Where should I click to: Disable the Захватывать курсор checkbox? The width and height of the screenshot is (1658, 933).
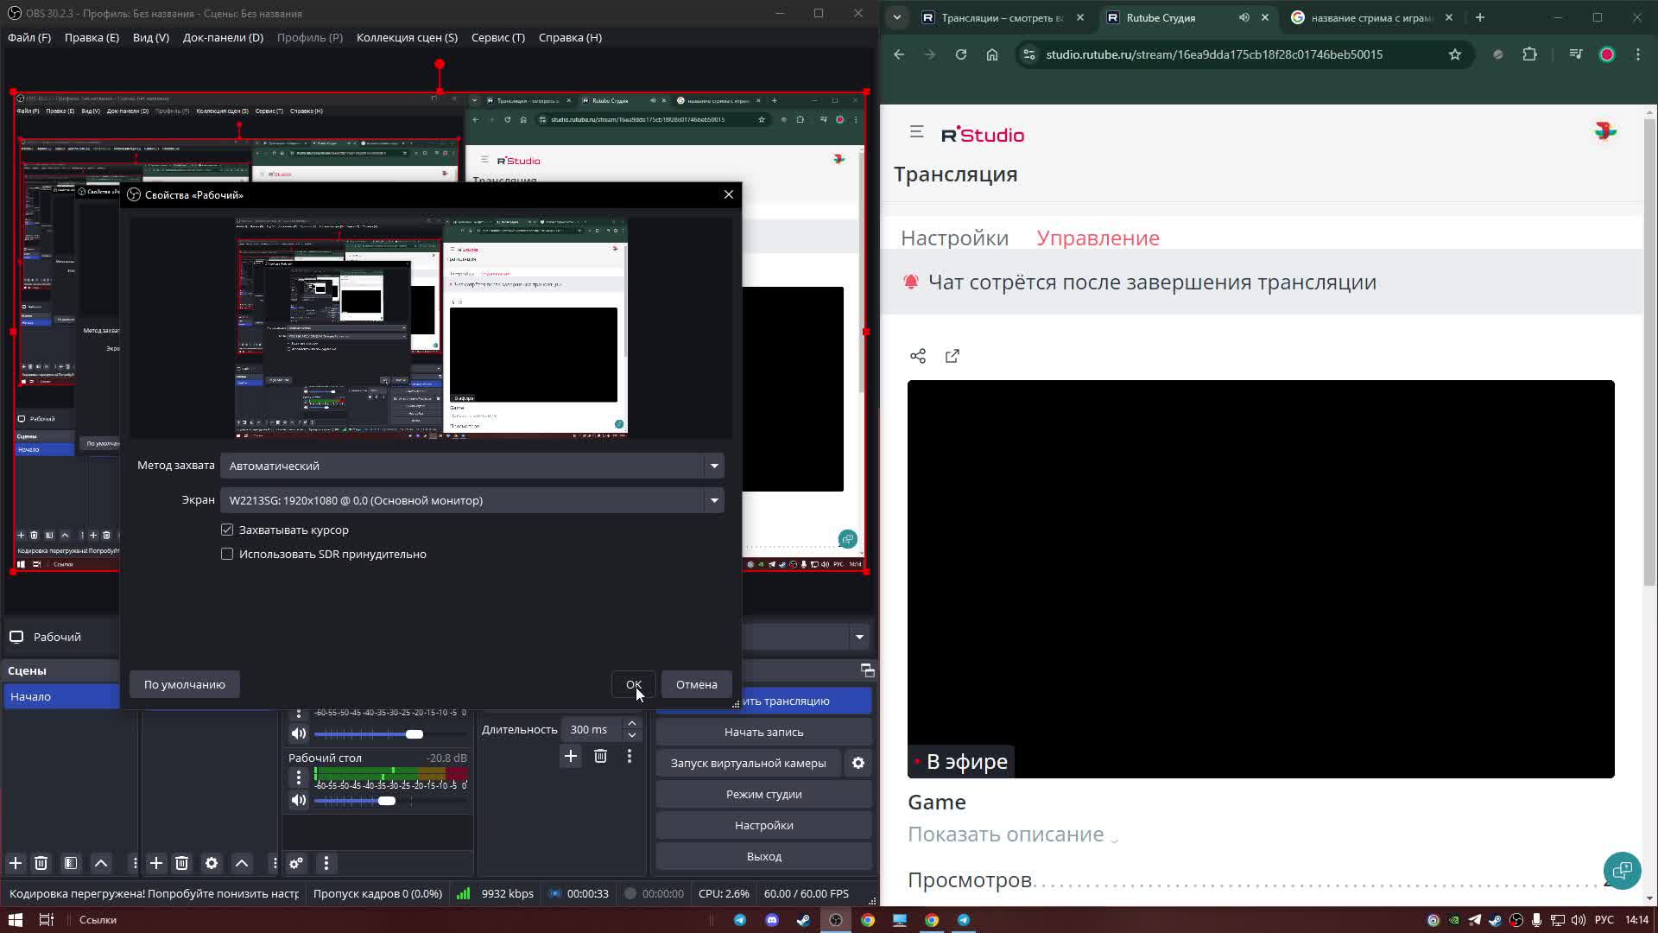pyautogui.click(x=227, y=530)
